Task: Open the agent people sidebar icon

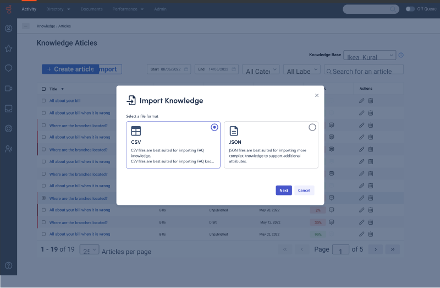Action: (9, 149)
